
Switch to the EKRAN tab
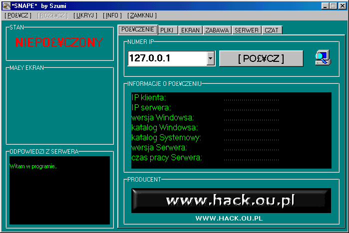click(x=190, y=30)
